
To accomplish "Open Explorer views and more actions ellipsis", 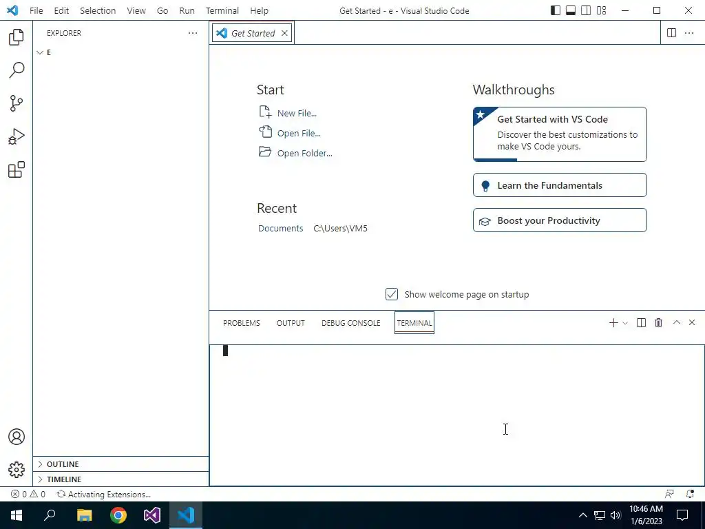I will pyautogui.click(x=193, y=33).
